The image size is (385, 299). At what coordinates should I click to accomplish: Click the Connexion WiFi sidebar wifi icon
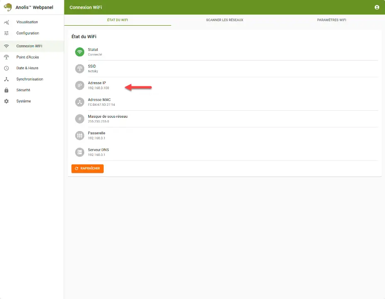pyautogui.click(x=7, y=46)
